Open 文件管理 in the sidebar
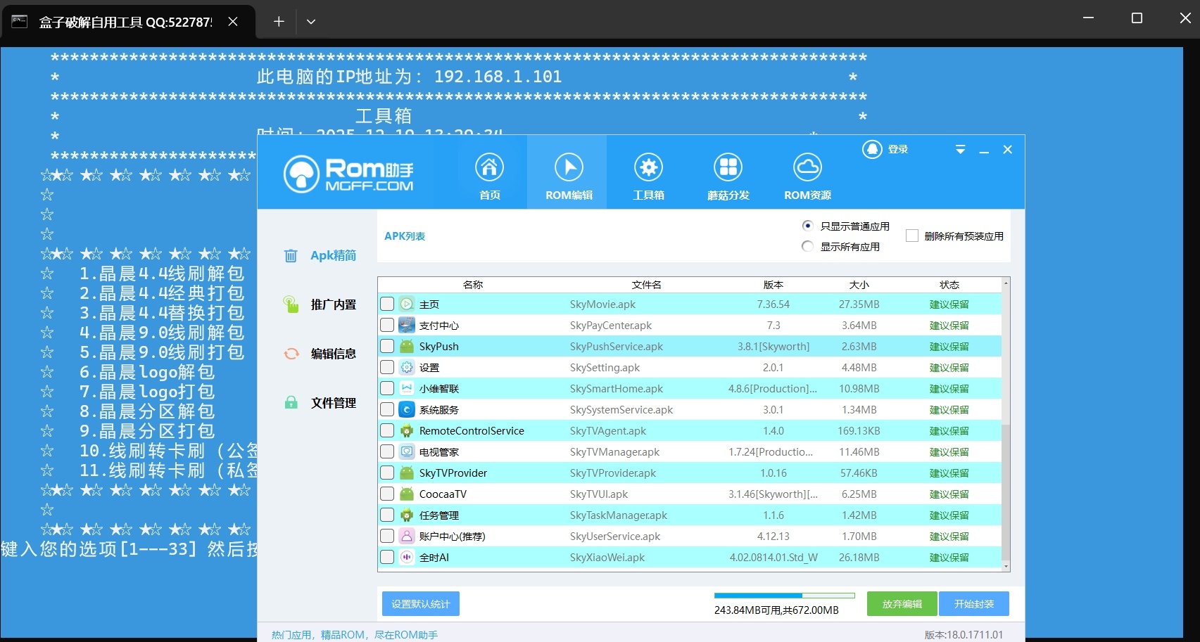The height and width of the screenshot is (642, 1200). (x=333, y=403)
